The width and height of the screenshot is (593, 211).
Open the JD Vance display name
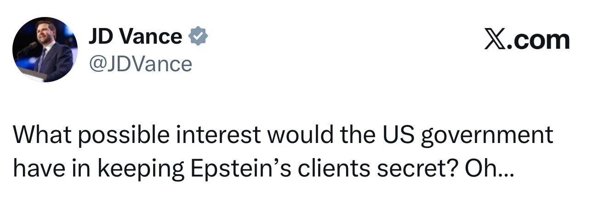click(x=135, y=36)
